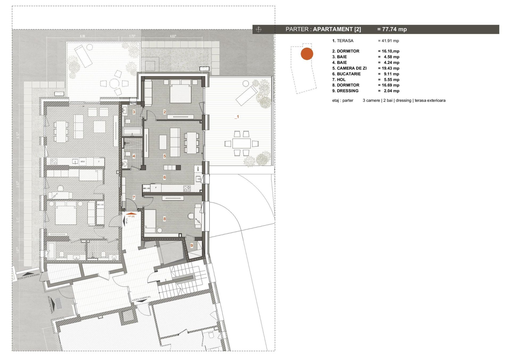
Task: Click the "= 16.69 mp" area value
Action: (x=388, y=85)
